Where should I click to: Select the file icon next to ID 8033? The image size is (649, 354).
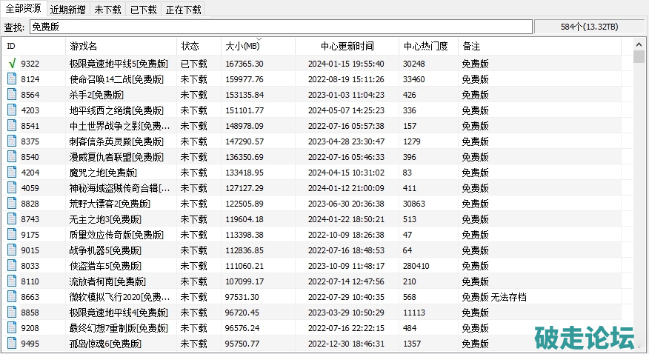pos(12,266)
